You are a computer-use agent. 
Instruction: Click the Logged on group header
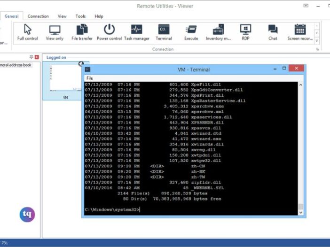click(56, 57)
